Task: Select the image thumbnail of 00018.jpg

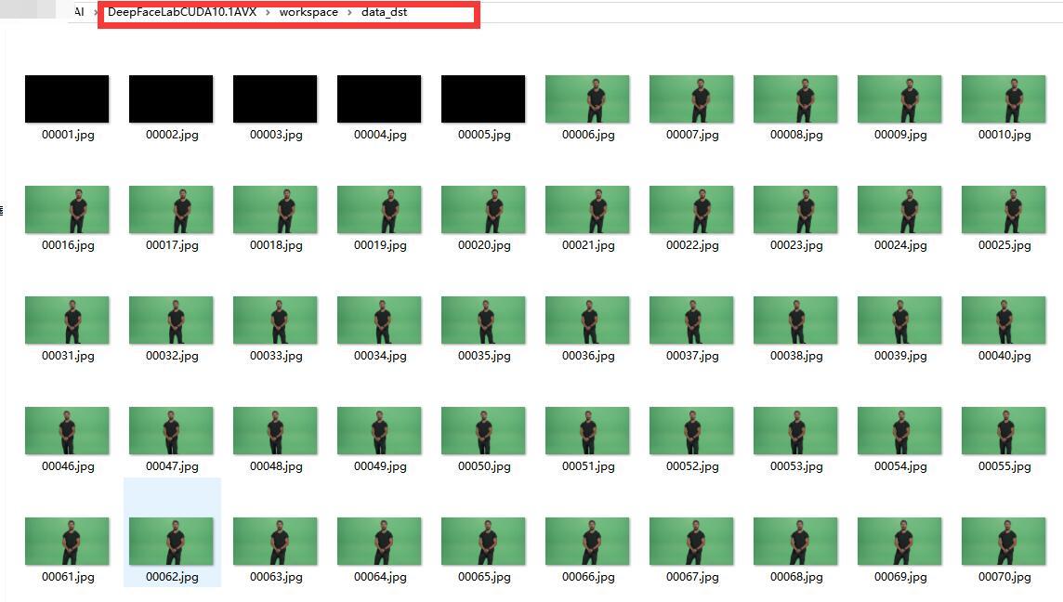Action: 275,209
